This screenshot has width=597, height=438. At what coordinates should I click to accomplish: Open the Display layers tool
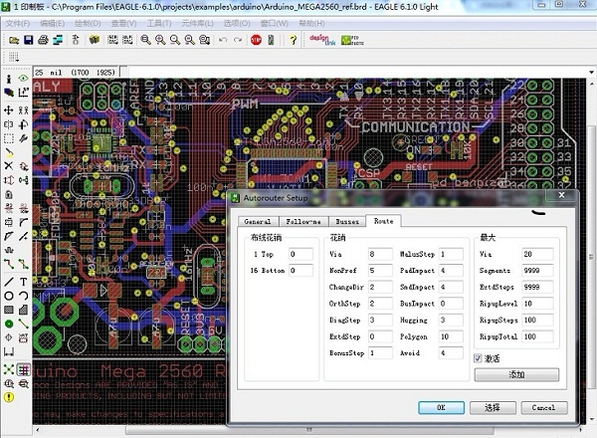(x=9, y=93)
